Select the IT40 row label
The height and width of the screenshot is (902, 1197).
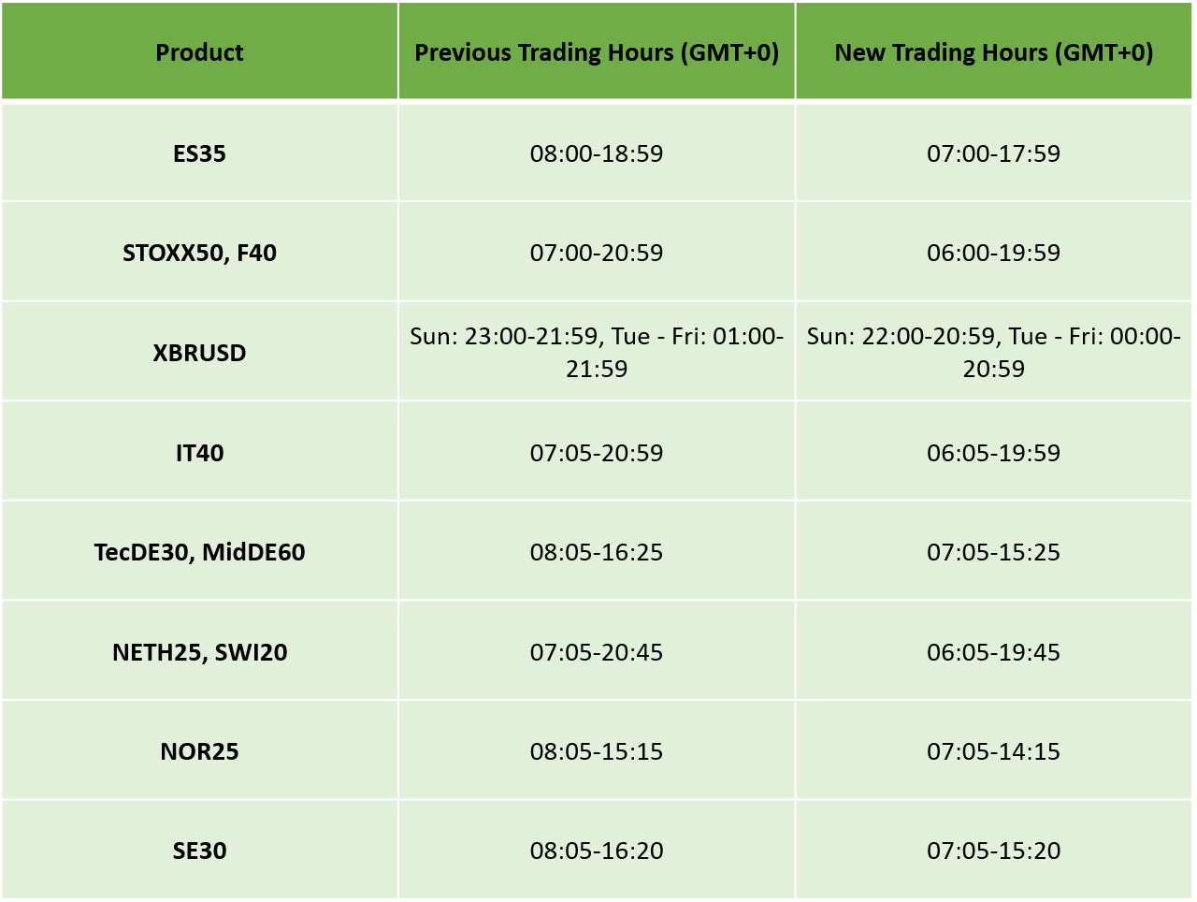(x=199, y=453)
